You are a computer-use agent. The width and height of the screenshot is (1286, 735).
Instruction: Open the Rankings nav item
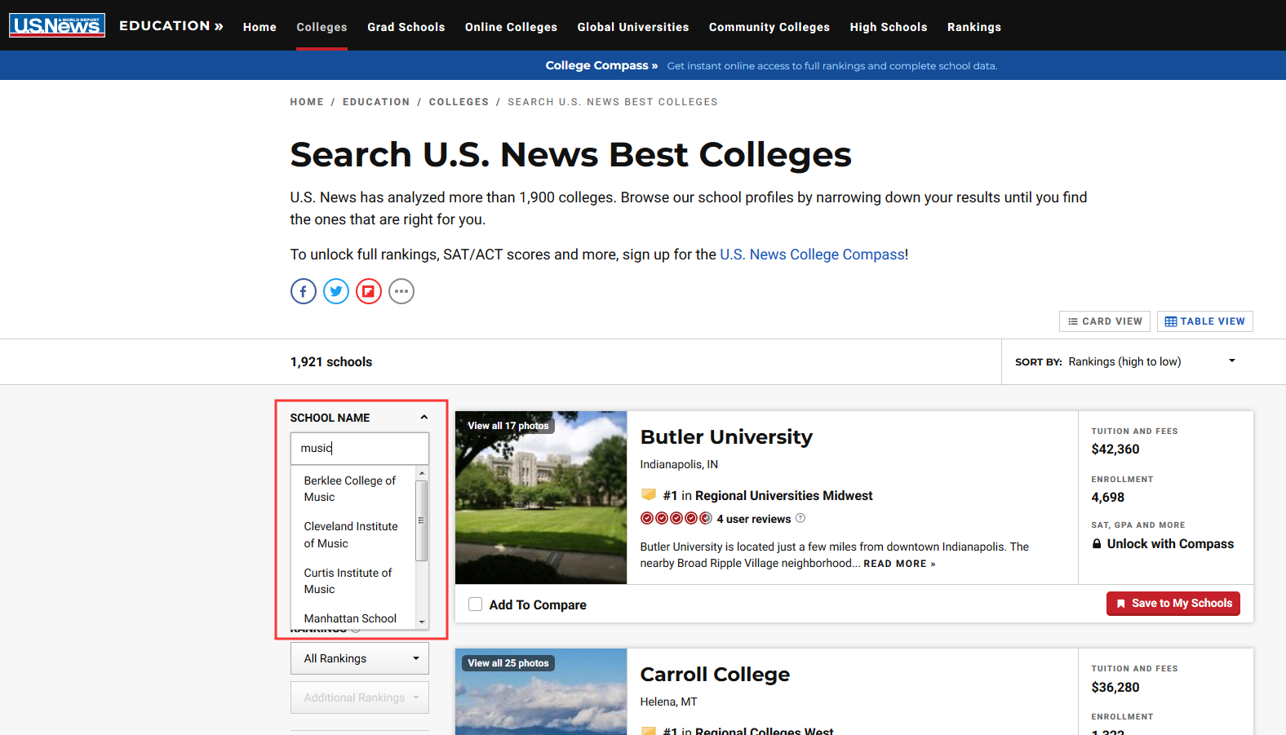click(x=974, y=27)
